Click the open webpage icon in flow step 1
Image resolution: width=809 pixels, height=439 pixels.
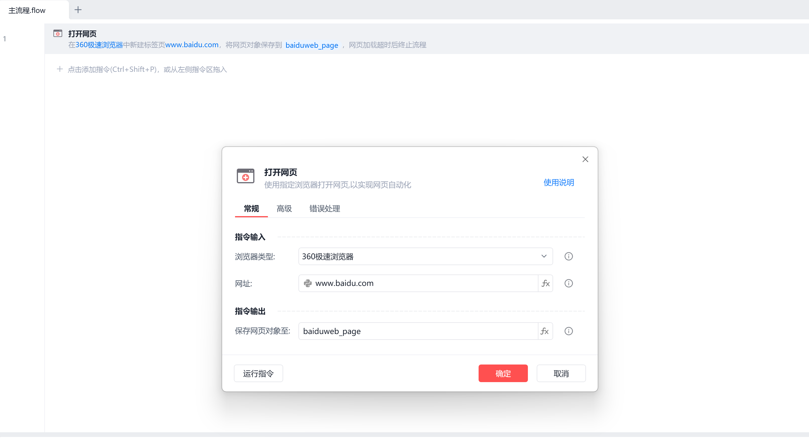[x=58, y=33]
